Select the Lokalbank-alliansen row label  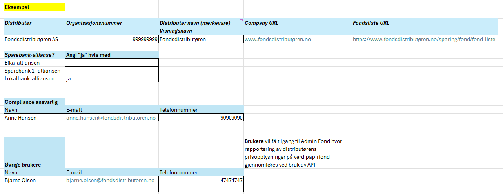pyautogui.click(x=35, y=78)
